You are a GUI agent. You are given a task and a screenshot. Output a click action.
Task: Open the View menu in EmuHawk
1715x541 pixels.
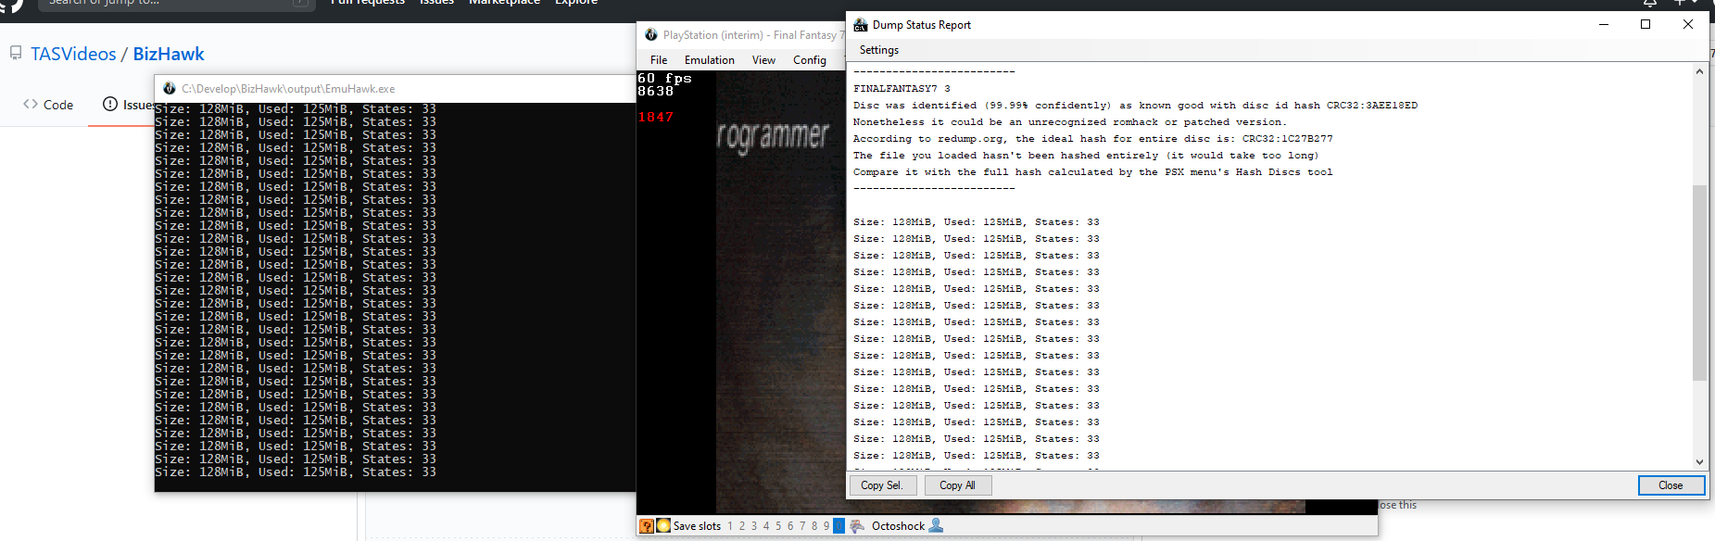point(763,60)
